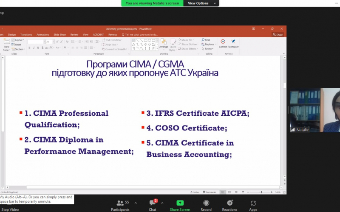Switch to Reading View icon

236,192
